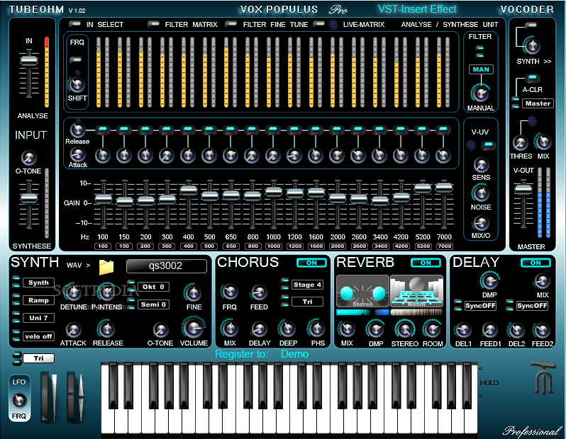The image size is (566, 439).
Task: Click the 400 Hz gain fader
Action: (189, 190)
